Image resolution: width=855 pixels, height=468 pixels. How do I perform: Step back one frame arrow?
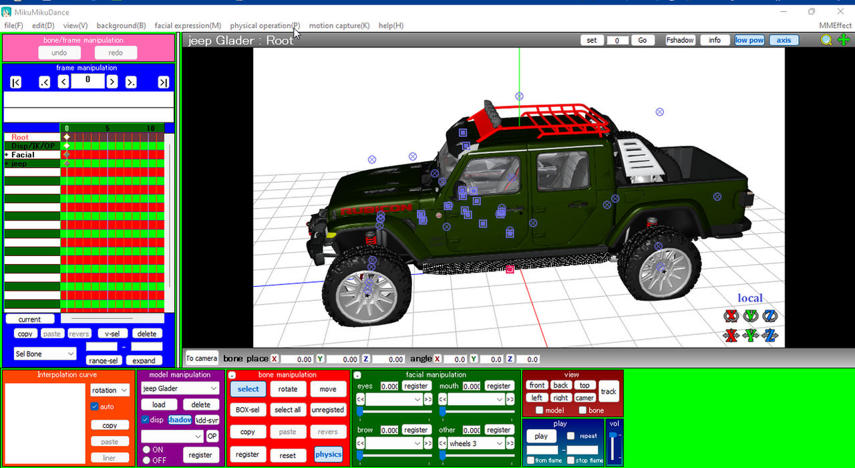pos(63,82)
